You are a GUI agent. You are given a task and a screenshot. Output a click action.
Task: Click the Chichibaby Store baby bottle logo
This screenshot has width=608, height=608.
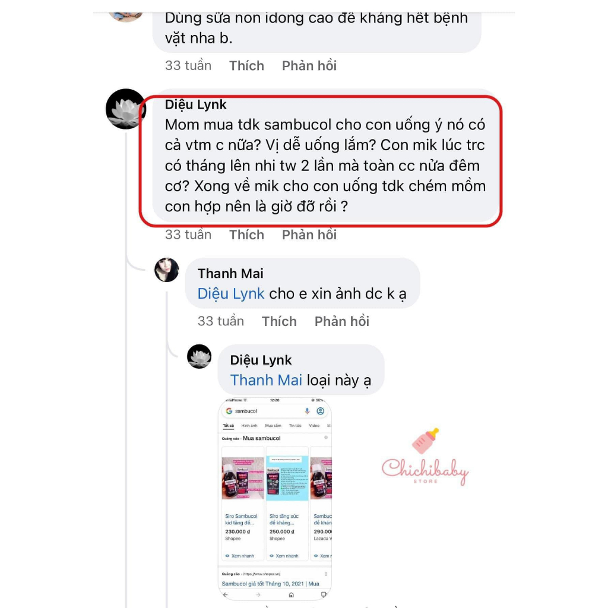point(425,457)
